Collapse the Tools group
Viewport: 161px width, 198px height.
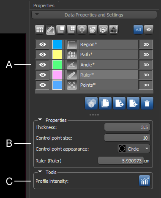point(40,172)
